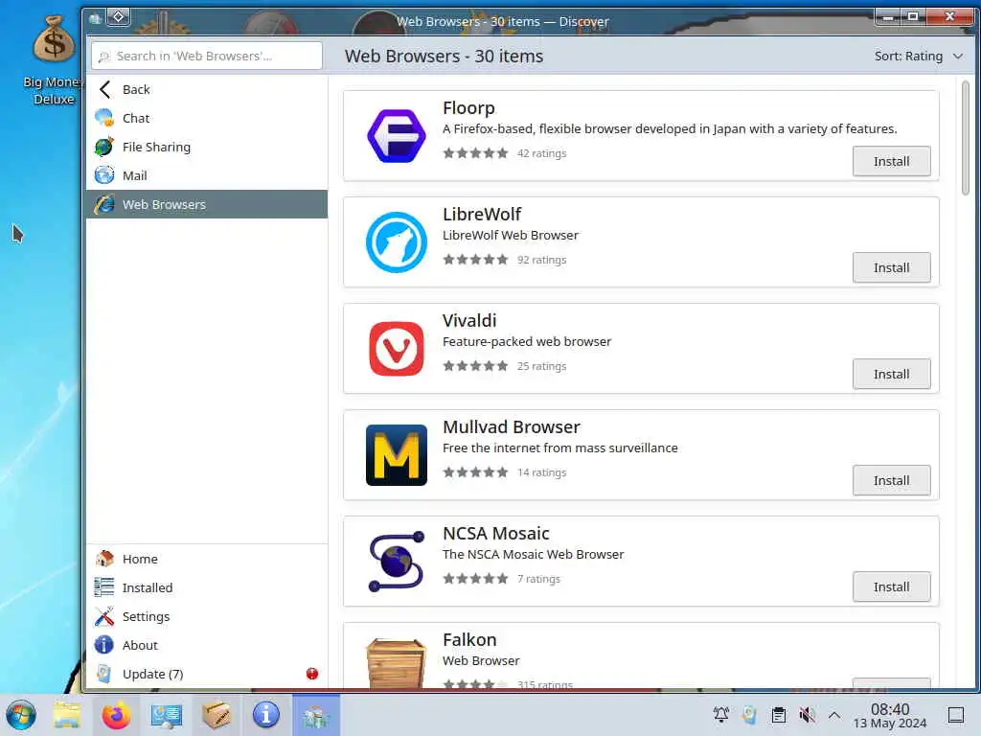This screenshot has height=736, width=981.
Task: Open the Update (7) page
Action: (x=207, y=674)
